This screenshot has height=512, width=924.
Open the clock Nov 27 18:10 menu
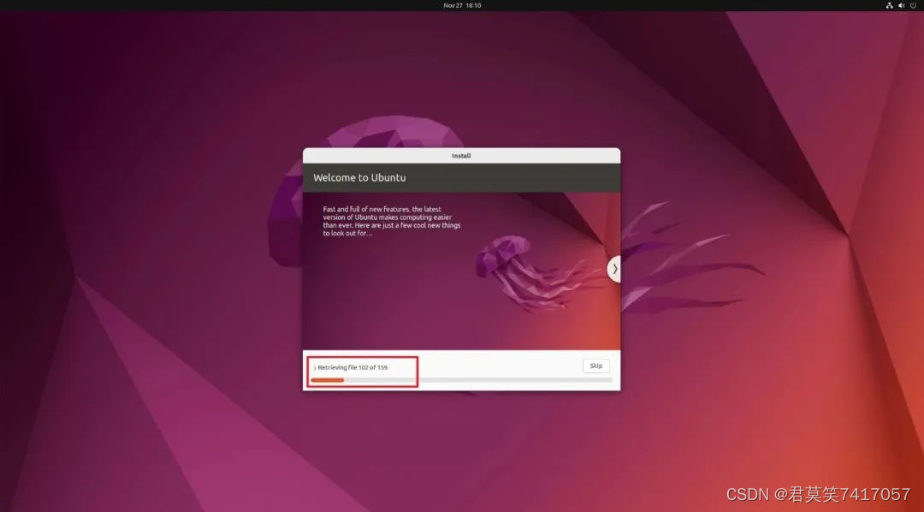click(462, 5)
